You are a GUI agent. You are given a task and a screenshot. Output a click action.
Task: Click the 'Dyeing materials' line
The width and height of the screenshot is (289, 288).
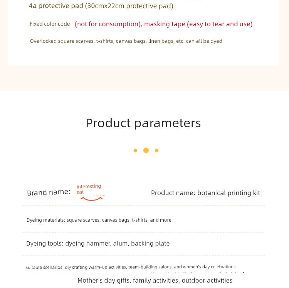point(99,220)
